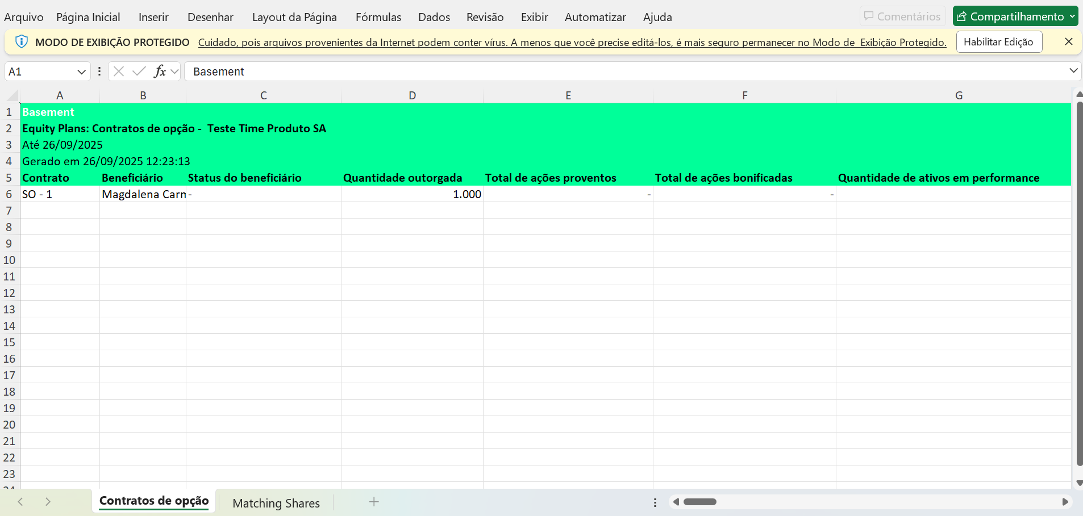Add a new sheet with plus icon

pos(374,502)
